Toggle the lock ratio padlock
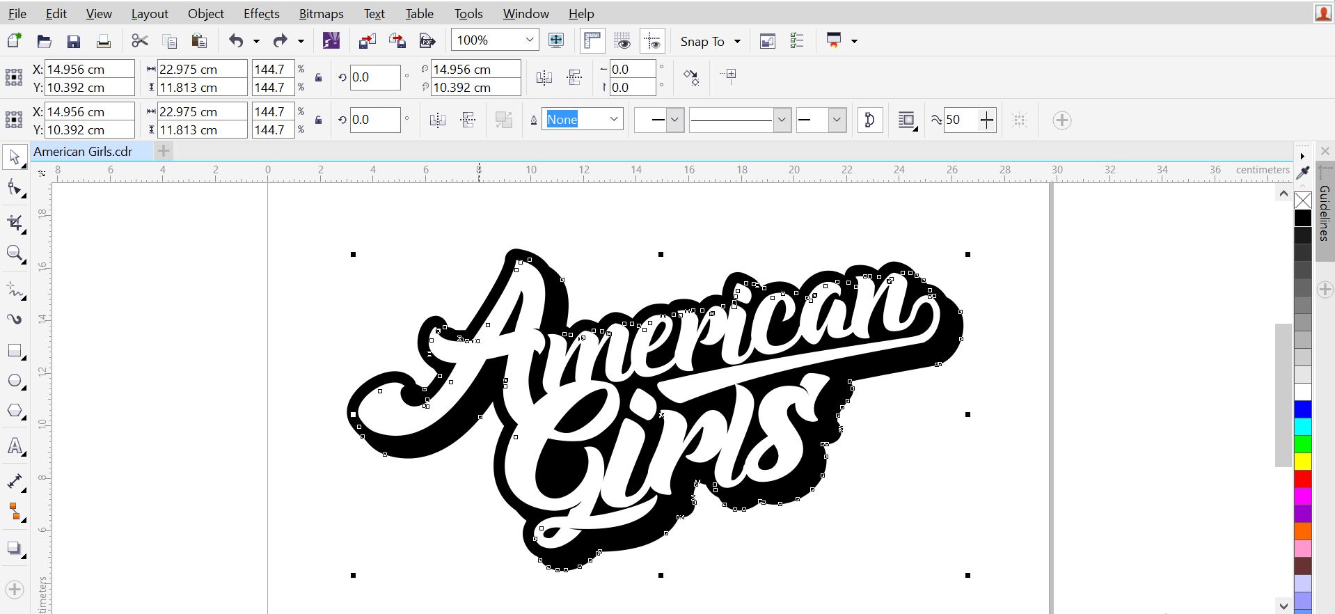This screenshot has width=1335, height=614. tap(318, 78)
